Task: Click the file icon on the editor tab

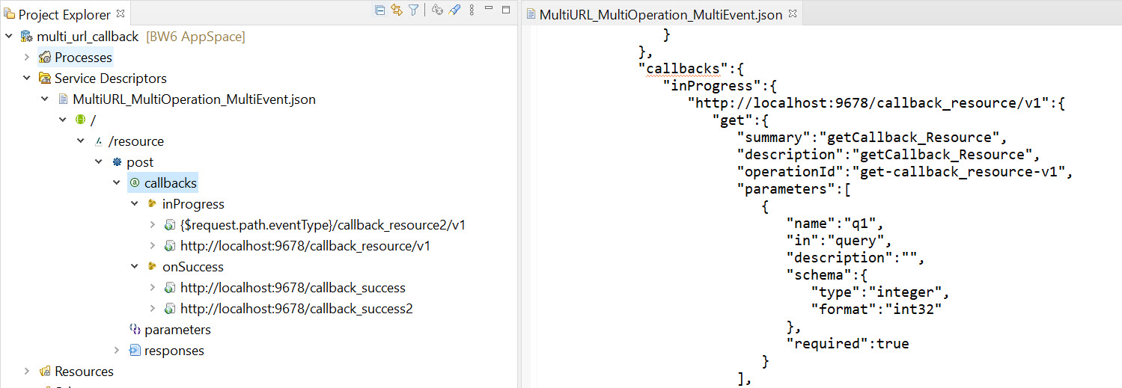Action: pyautogui.click(x=531, y=15)
